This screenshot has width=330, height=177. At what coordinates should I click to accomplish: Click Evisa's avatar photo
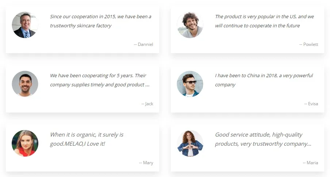pos(190,84)
